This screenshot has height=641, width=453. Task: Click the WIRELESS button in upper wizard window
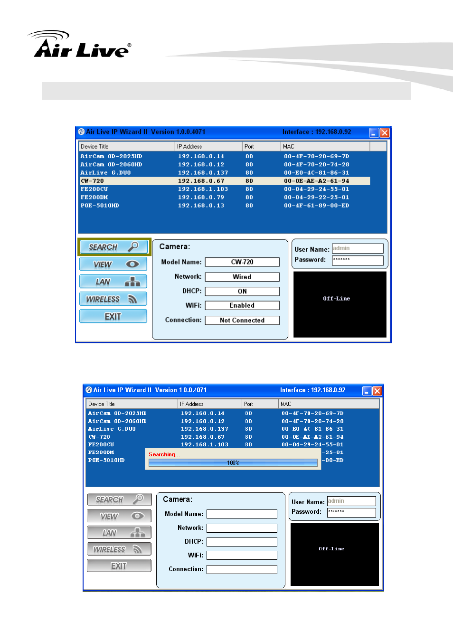click(113, 299)
